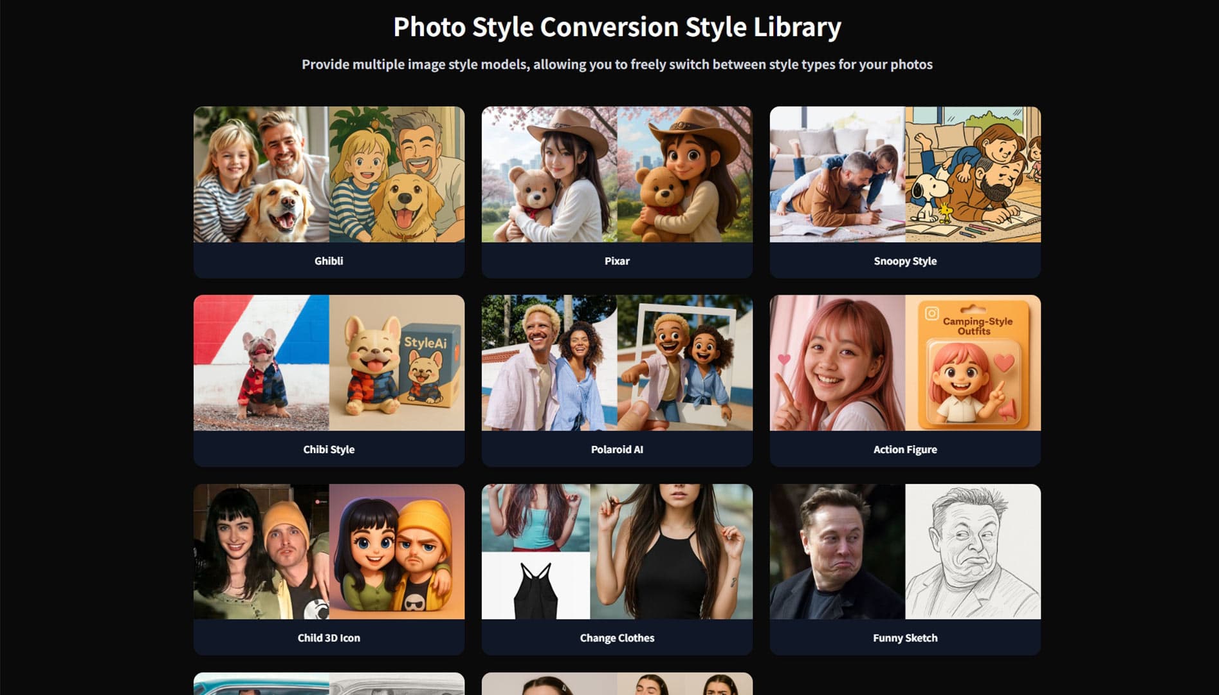Click the Change Clothes card title

tap(617, 638)
